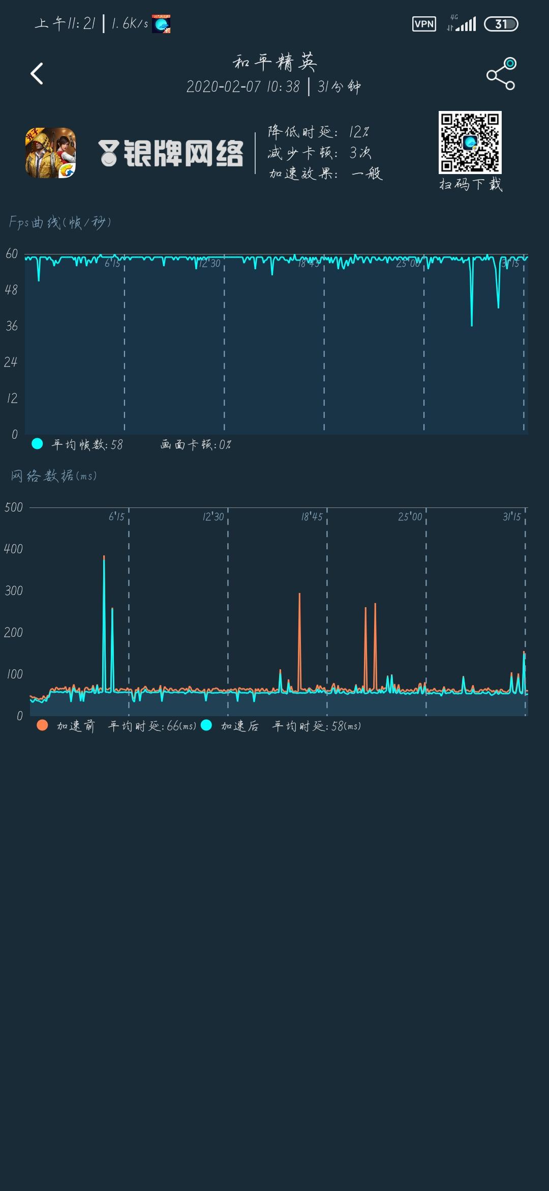The image size is (549, 1191).
Task: Tap the 画面卡顿:0% readout
Action: [x=196, y=444]
